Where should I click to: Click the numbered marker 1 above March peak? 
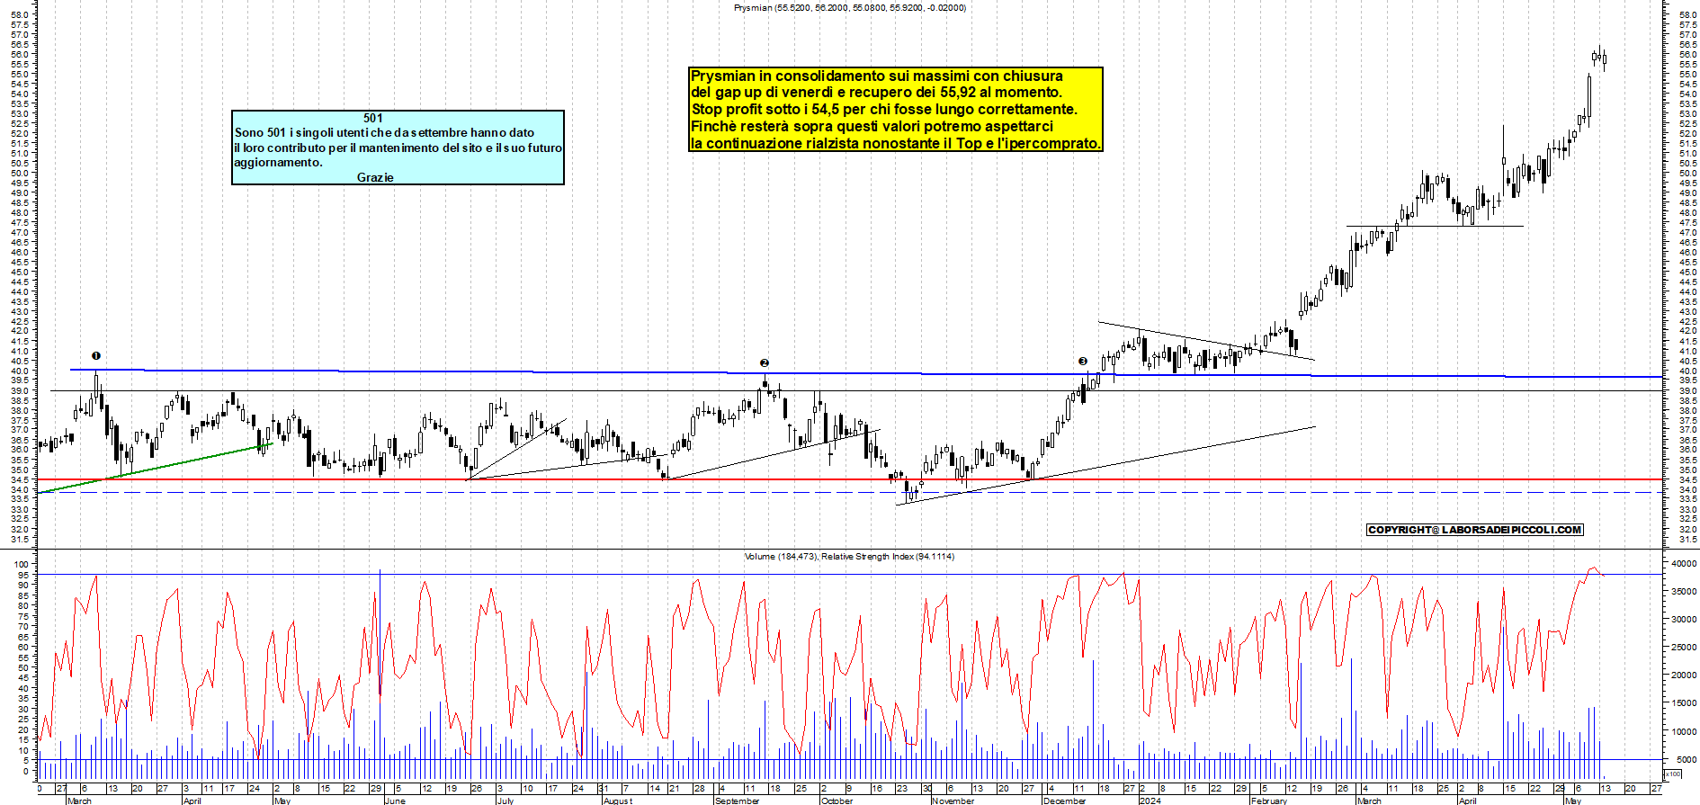(x=96, y=356)
